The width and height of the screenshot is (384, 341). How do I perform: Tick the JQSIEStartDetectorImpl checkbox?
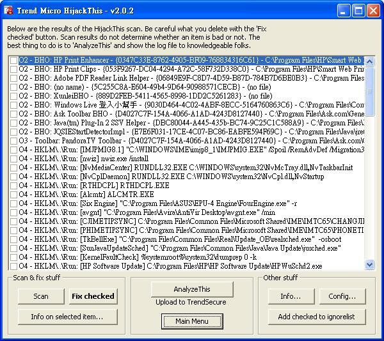[x=13, y=132]
